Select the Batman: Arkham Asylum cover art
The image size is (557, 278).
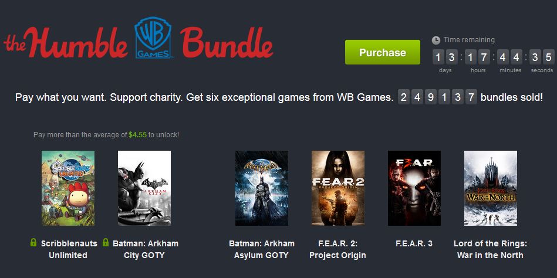click(262, 188)
